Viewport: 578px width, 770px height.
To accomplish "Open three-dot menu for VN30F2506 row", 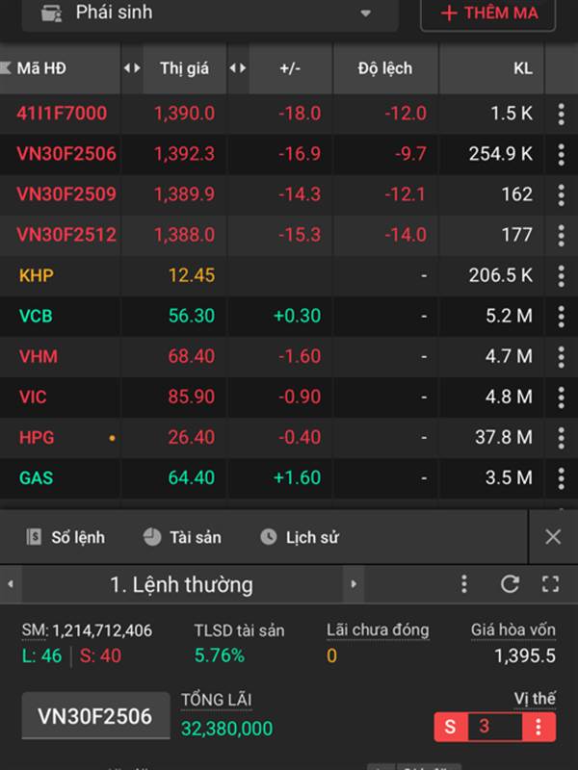I will [x=562, y=154].
